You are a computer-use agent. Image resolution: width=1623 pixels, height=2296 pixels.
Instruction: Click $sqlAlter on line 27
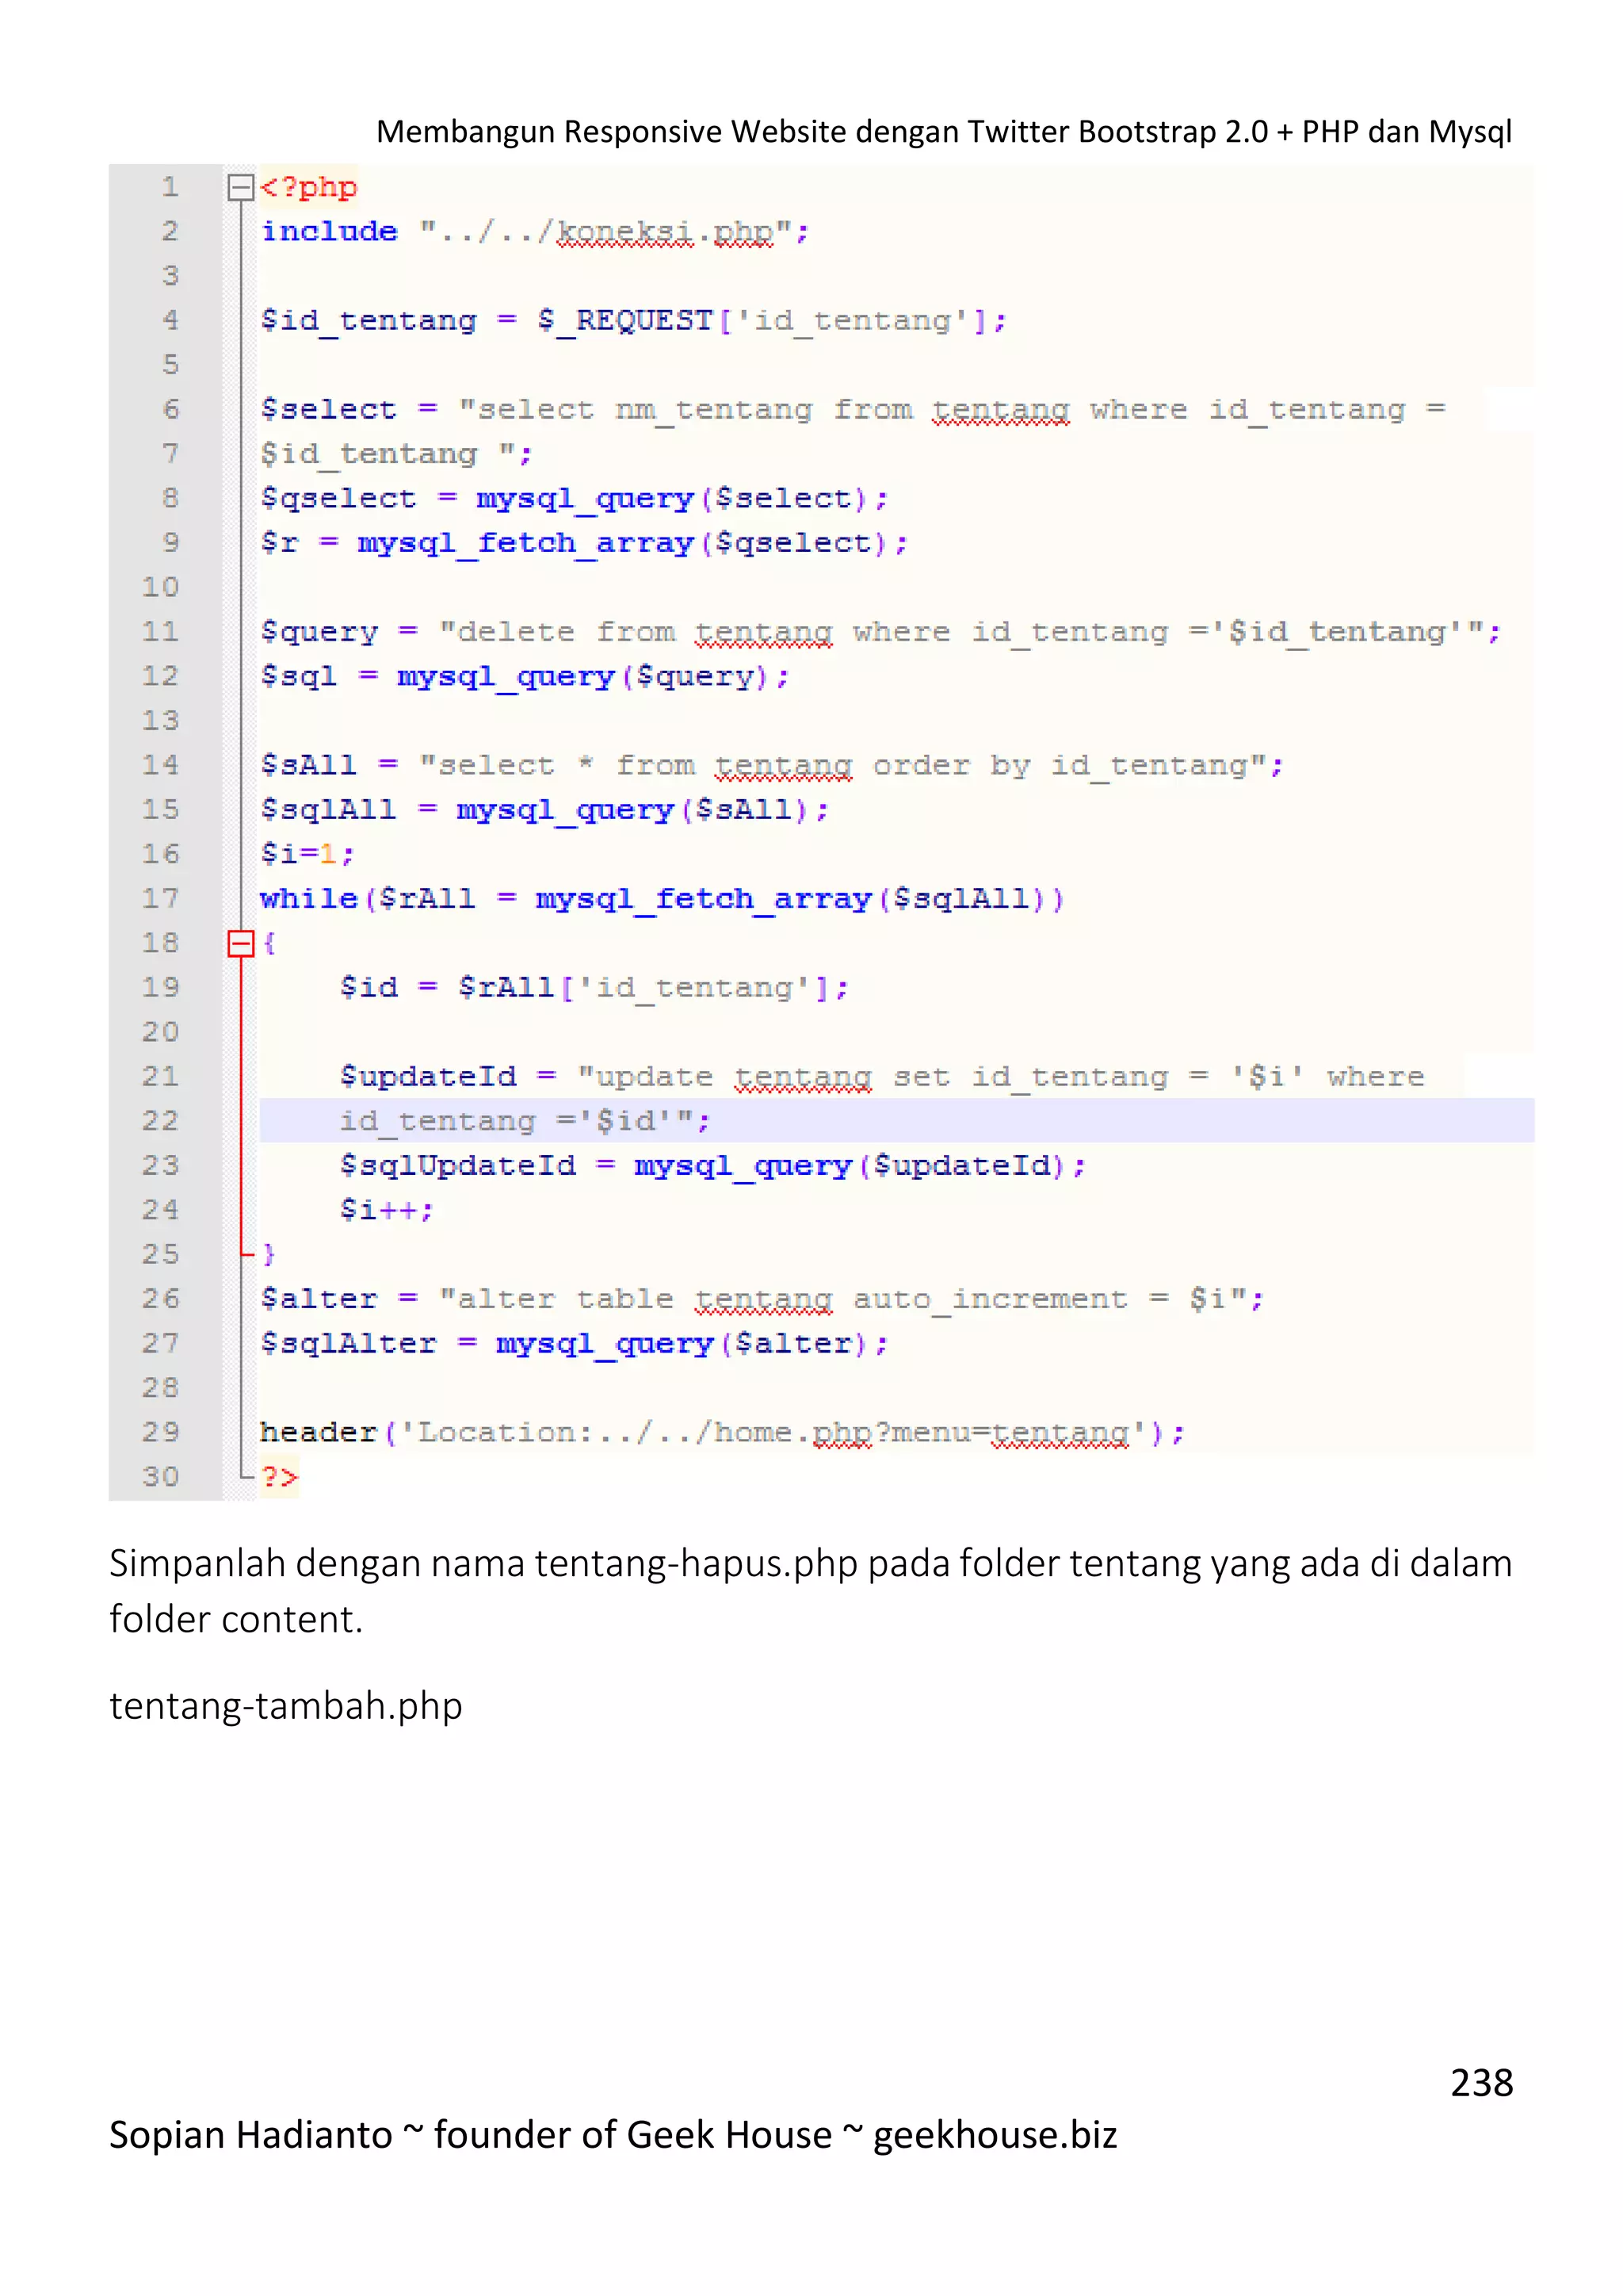click(348, 1344)
